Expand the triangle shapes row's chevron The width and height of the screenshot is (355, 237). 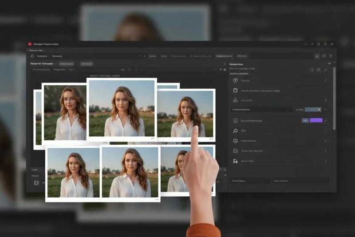point(326,100)
